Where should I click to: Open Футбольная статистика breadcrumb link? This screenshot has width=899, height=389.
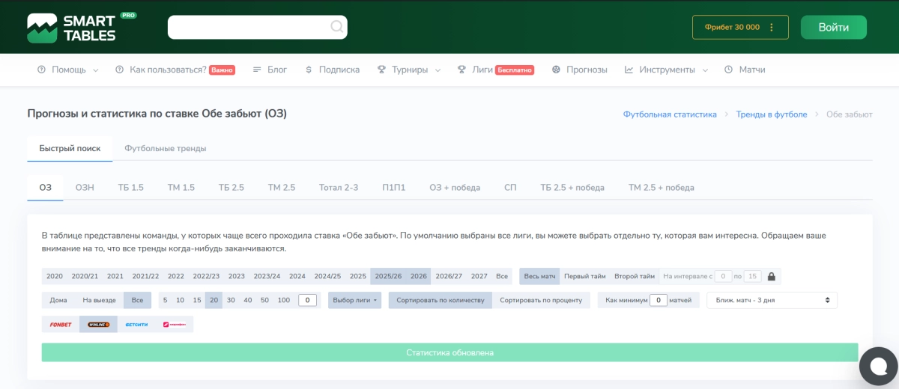click(670, 114)
